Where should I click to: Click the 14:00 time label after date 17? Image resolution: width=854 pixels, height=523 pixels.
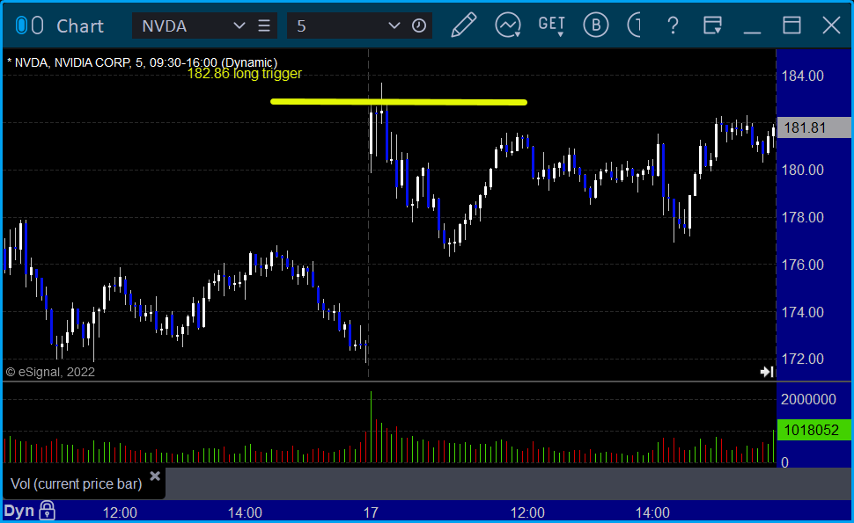click(652, 512)
